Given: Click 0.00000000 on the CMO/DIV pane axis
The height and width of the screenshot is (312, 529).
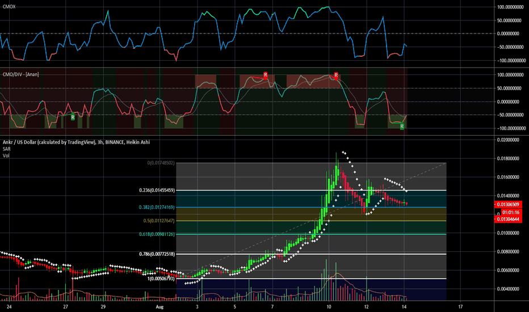Looking at the screenshot, I should pos(508,102).
